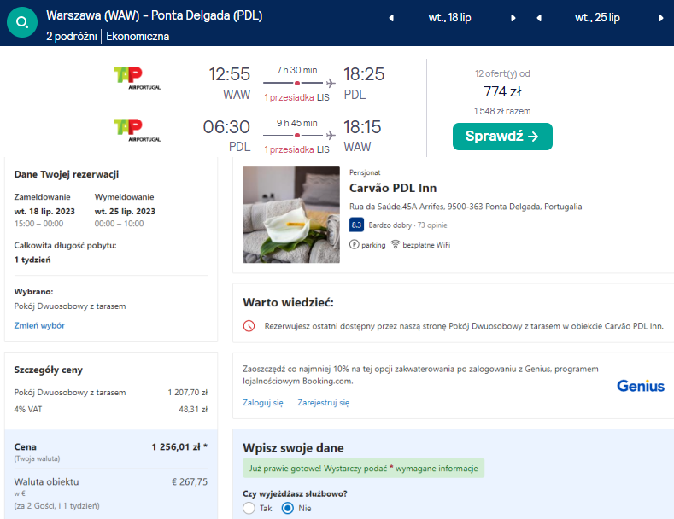Go to previous departure date arrow
This screenshot has width=674, height=519.
391,18
